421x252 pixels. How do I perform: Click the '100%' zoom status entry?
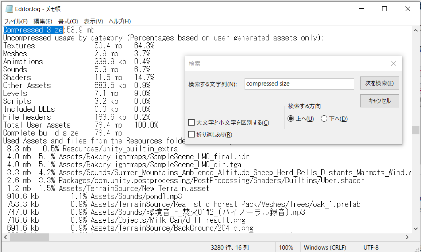click(286, 248)
